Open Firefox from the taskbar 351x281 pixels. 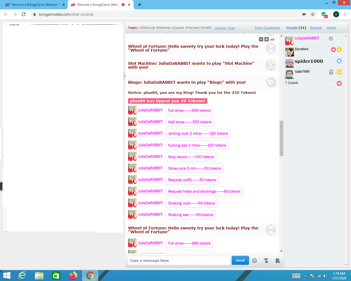[73, 276]
